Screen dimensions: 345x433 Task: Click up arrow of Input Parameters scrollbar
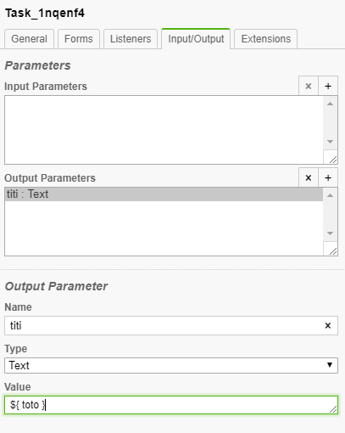[x=330, y=104]
